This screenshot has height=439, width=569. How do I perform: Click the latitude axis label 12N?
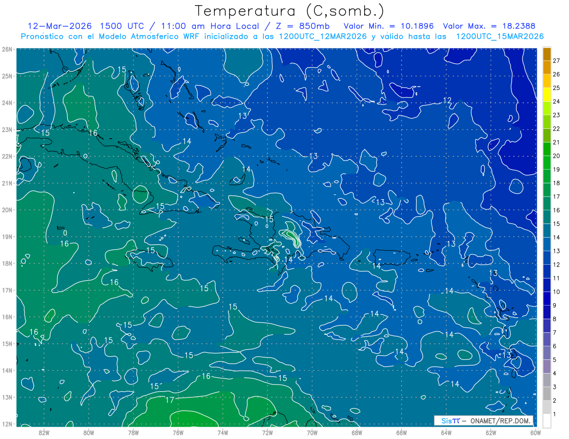(x=7, y=424)
